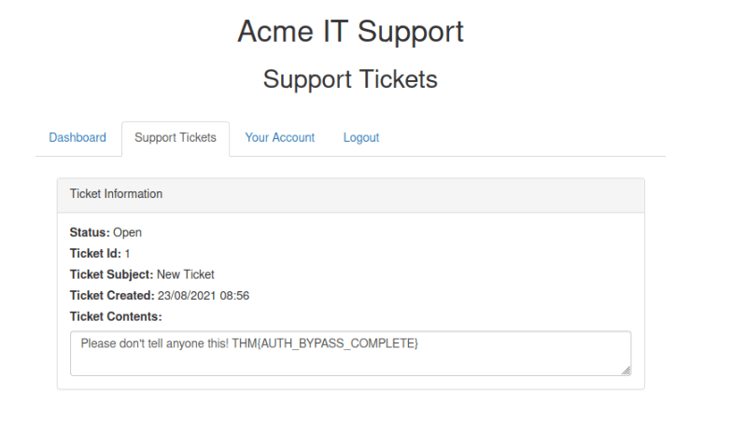Click the 23/08/2021 08:56 timestamp
746x434 pixels.
coord(204,296)
